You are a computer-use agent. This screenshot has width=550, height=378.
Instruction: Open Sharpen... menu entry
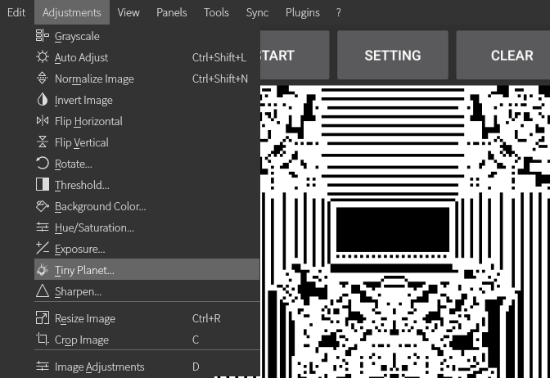(147, 291)
